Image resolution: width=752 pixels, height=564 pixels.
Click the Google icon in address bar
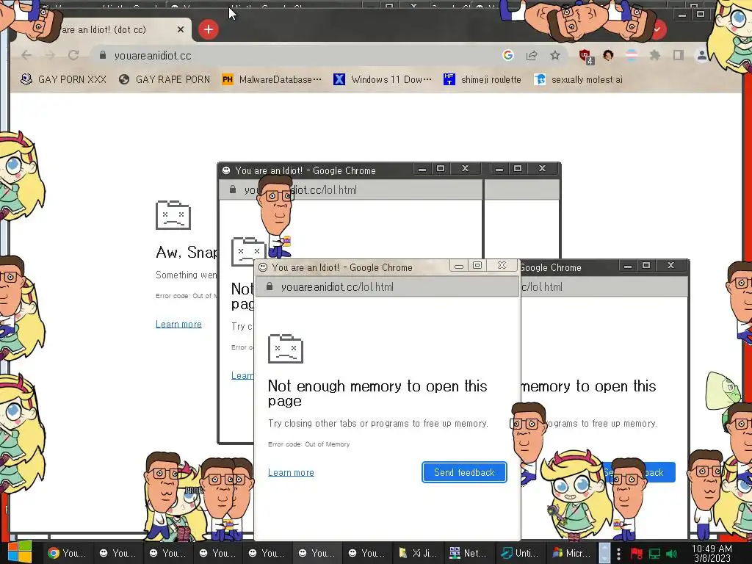(508, 56)
